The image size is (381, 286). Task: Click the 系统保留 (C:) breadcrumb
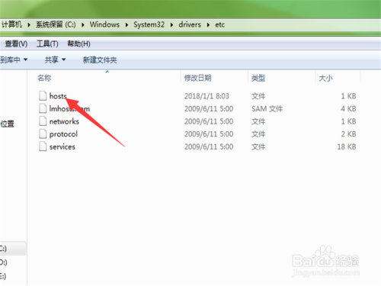[x=56, y=24]
